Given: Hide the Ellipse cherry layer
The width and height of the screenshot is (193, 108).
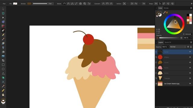Looking at the screenshot, I should point(190,57).
